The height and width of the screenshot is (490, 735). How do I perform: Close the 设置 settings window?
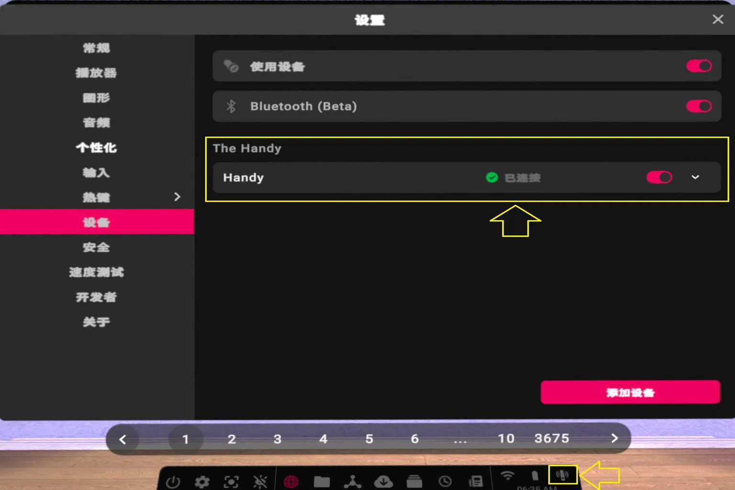pos(718,19)
